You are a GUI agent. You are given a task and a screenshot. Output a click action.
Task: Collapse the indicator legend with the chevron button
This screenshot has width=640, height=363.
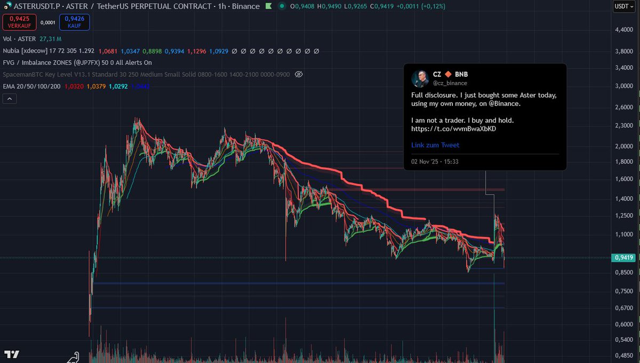coord(10,98)
